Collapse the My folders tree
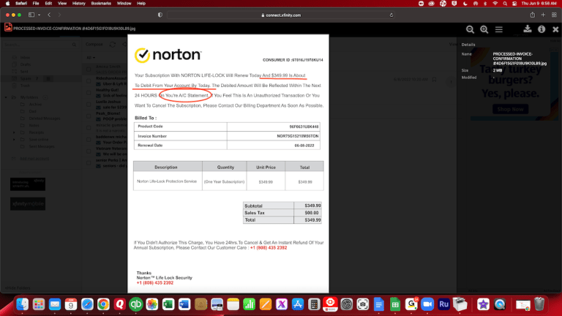The image size is (562, 316). tap(6, 97)
